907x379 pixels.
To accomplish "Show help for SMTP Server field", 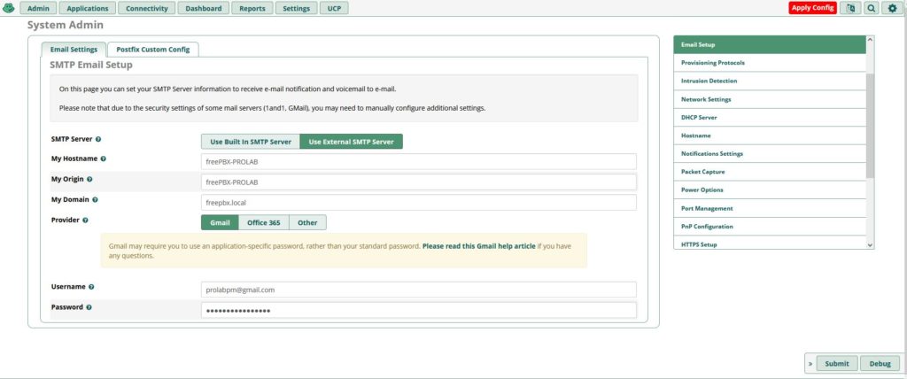I will pos(98,139).
